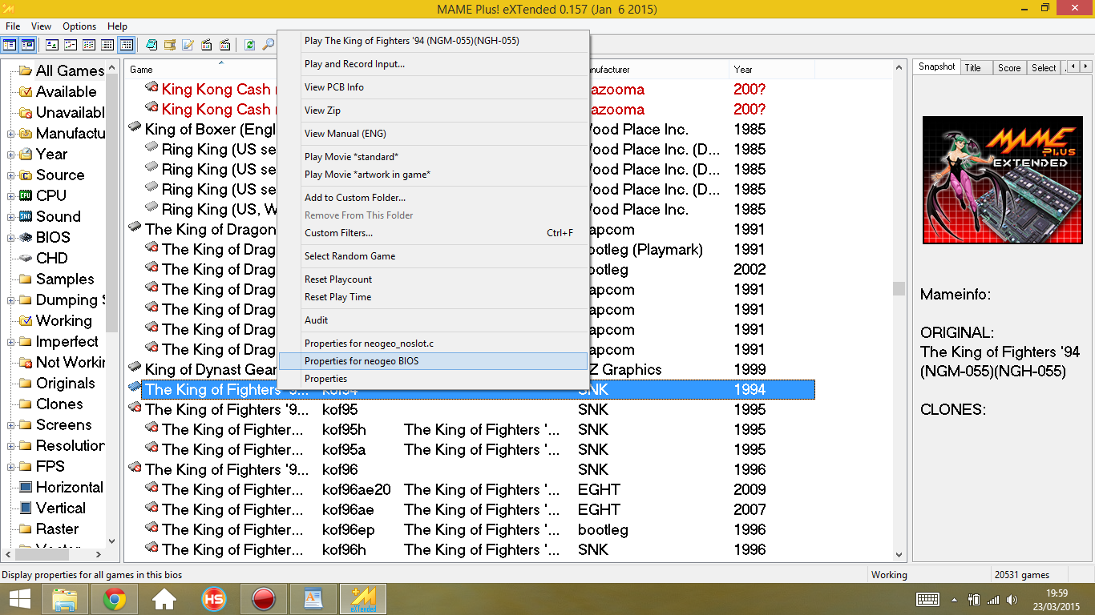
Task: Click the magnifying glass search icon
Action: point(269,45)
